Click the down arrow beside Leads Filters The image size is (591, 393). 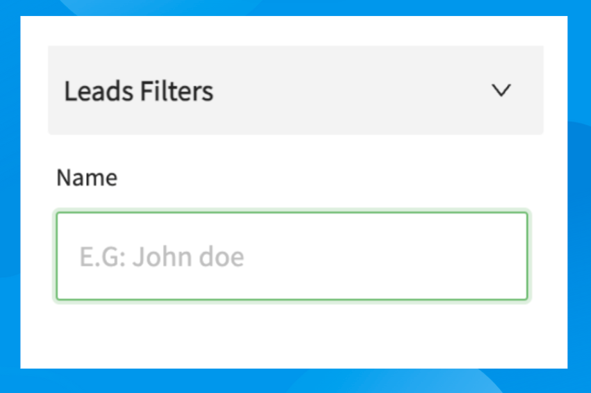pyautogui.click(x=501, y=90)
